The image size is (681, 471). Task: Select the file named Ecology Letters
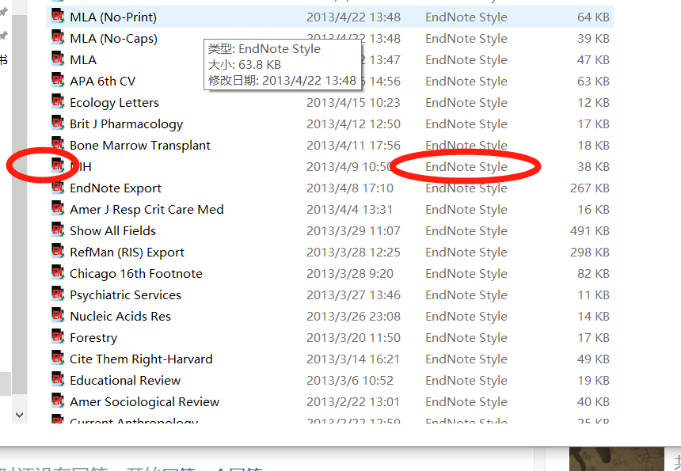114,102
